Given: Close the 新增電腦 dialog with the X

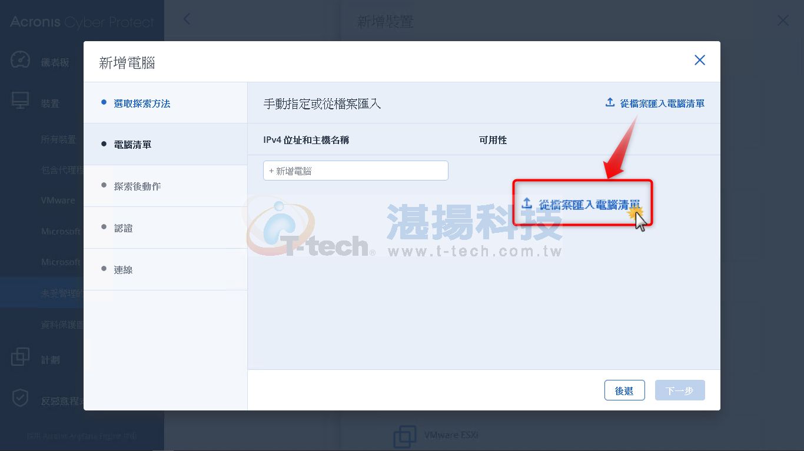Looking at the screenshot, I should 699,60.
